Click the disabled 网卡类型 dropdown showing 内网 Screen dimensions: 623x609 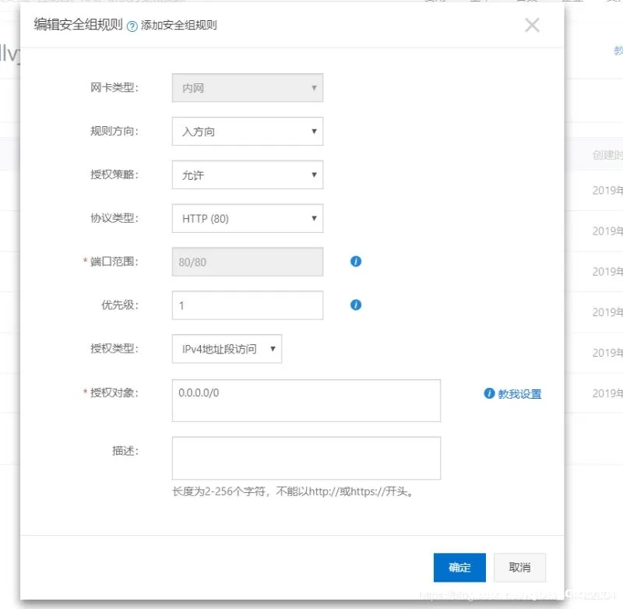pos(247,87)
